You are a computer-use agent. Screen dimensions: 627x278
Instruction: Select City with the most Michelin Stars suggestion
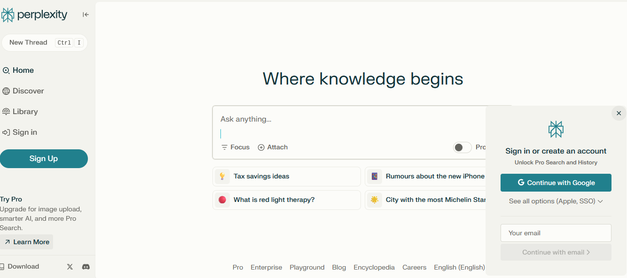tap(425, 200)
